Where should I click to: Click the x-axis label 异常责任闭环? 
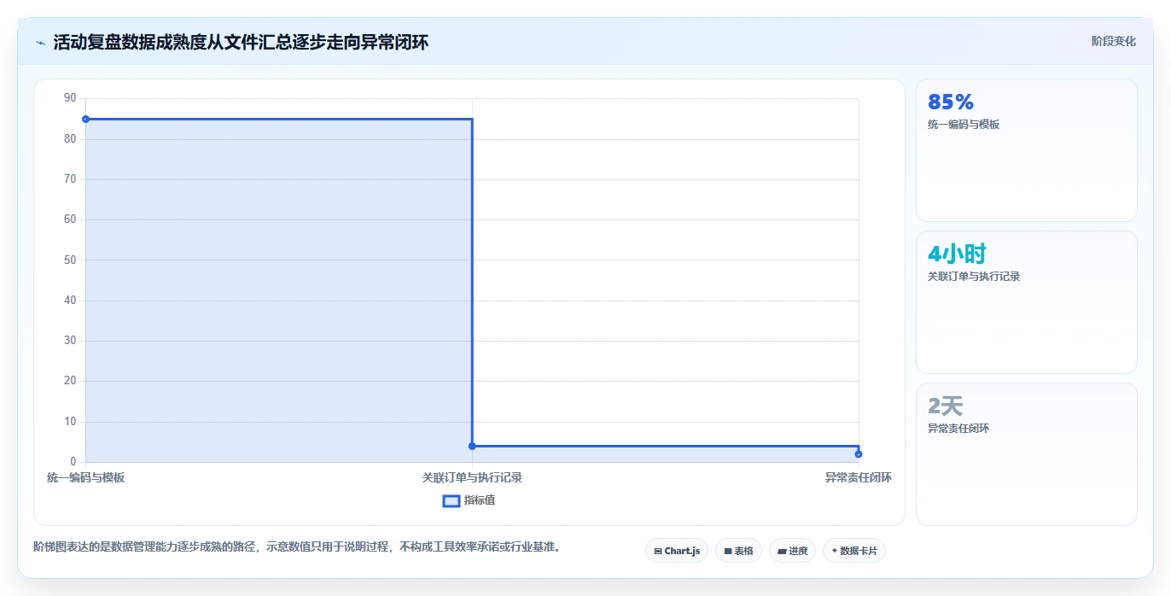point(859,477)
